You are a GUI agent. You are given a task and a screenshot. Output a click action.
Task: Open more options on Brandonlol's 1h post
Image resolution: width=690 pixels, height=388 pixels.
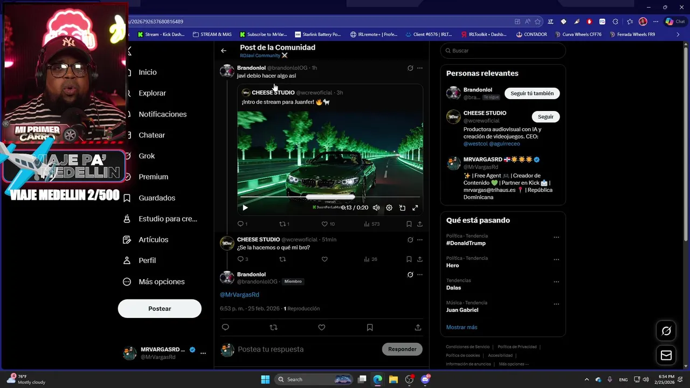pos(420,68)
